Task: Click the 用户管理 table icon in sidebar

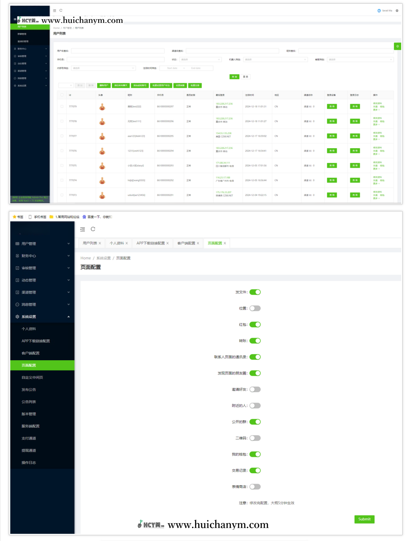Action: coord(17,244)
